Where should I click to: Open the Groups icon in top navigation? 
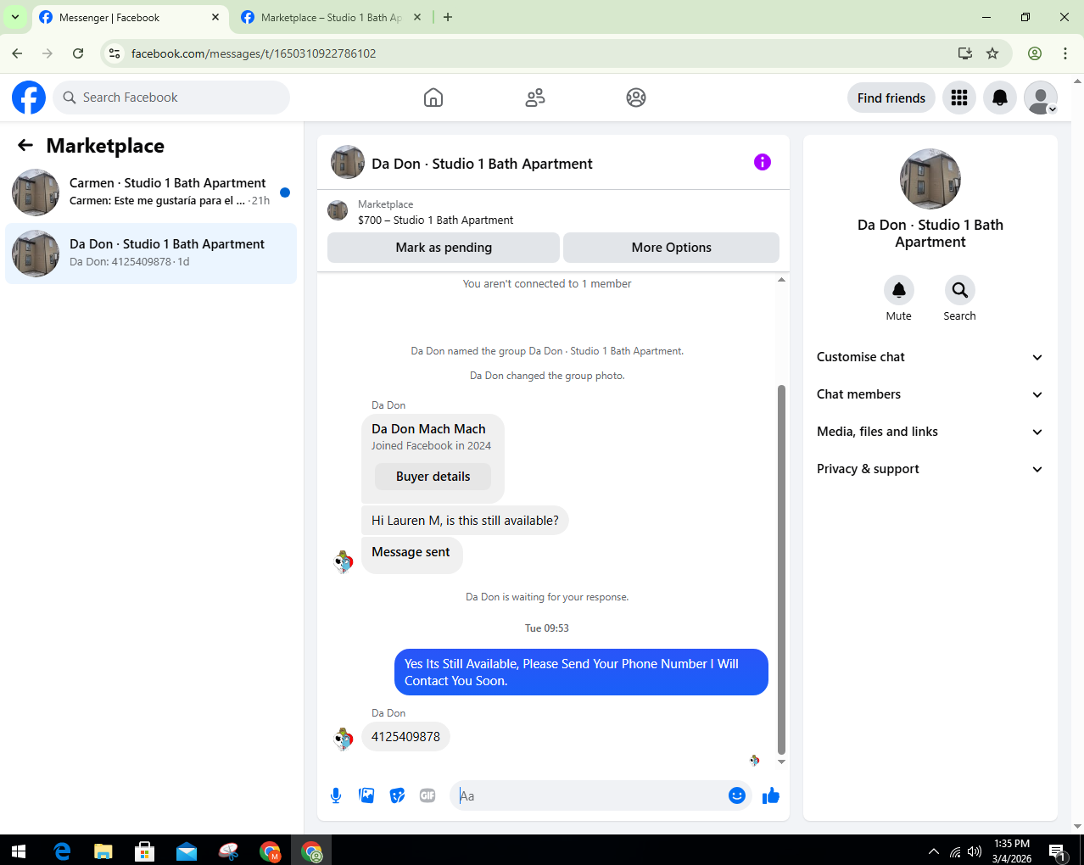click(x=636, y=98)
